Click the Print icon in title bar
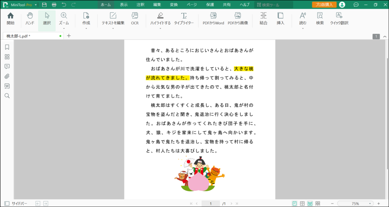Screen dimensions: 389x207 (54, 5)
